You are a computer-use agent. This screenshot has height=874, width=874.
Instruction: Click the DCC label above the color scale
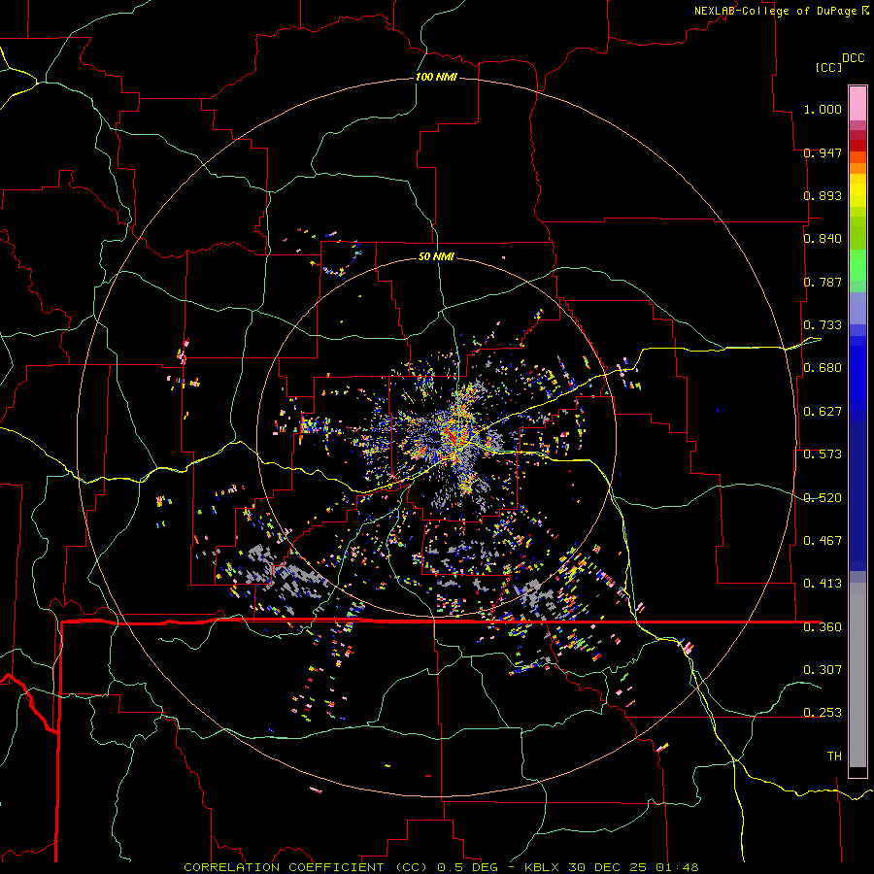click(x=853, y=58)
